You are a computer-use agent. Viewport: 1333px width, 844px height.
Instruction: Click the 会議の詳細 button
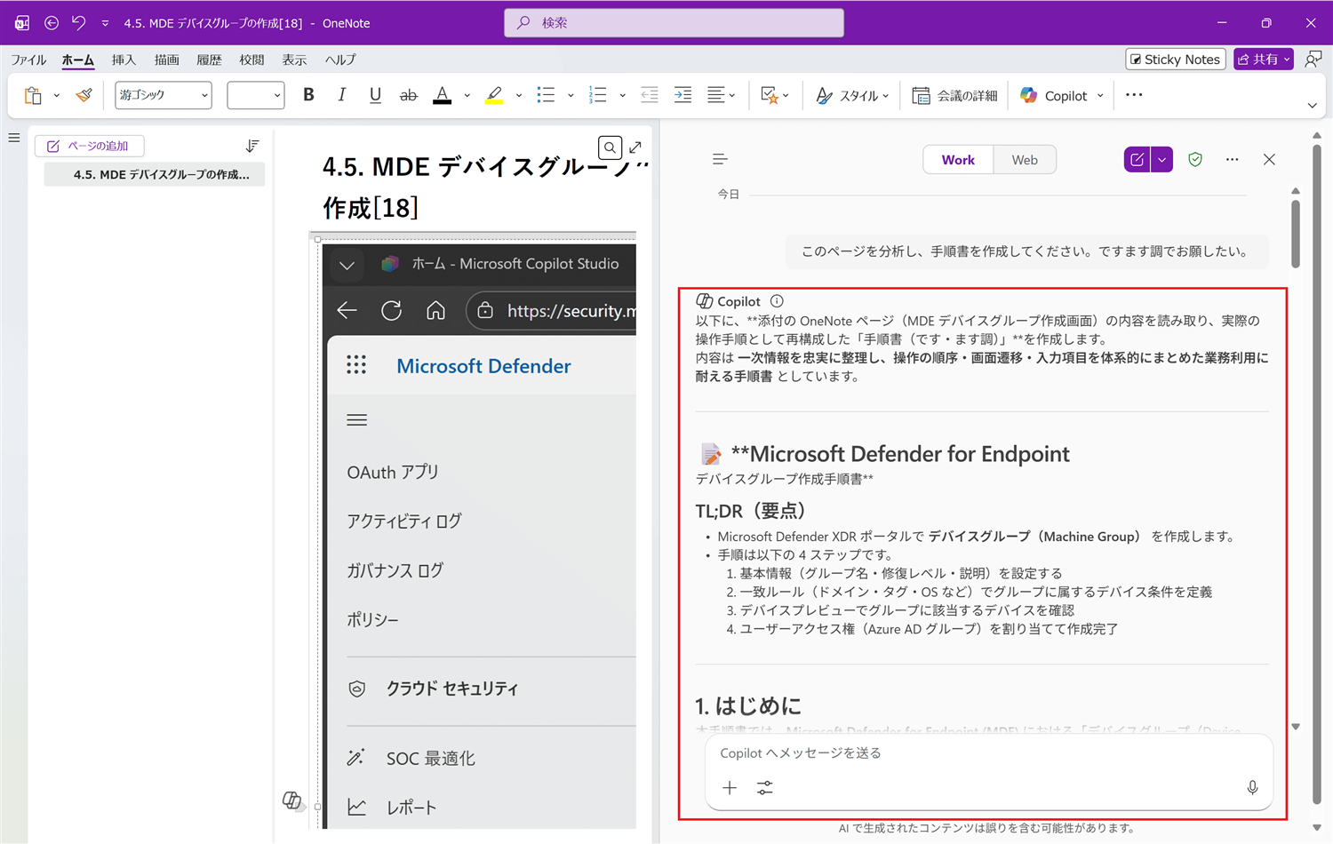click(x=954, y=95)
